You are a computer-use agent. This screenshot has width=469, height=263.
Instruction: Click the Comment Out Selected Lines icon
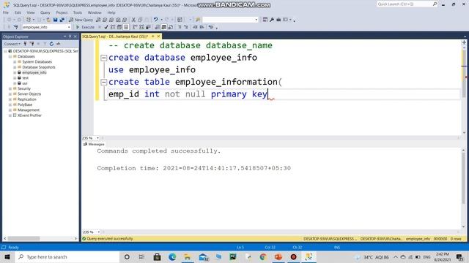(180, 27)
